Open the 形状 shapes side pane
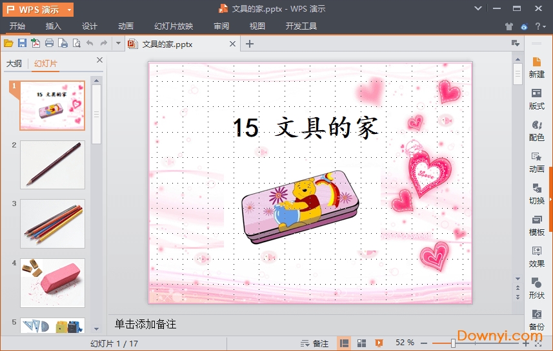Screen dimensions: 553x351 coord(536,289)
